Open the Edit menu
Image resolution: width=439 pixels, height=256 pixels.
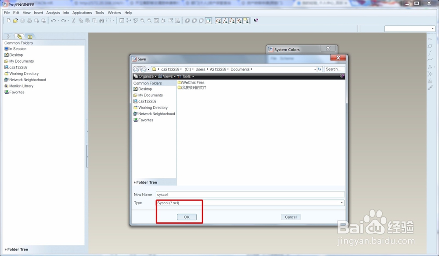(16, 13)
